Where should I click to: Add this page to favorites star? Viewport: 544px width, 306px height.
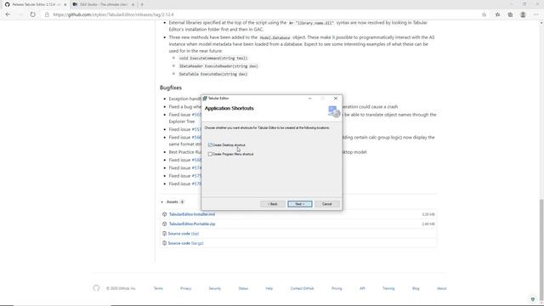point(484,14)
